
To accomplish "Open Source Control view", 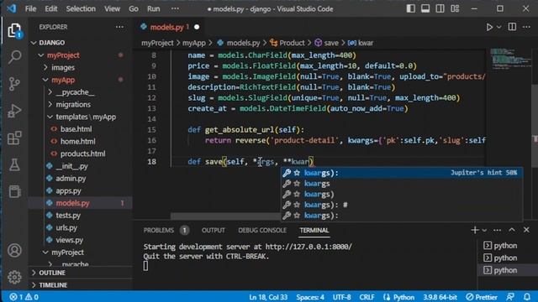I will pos(14,84).
